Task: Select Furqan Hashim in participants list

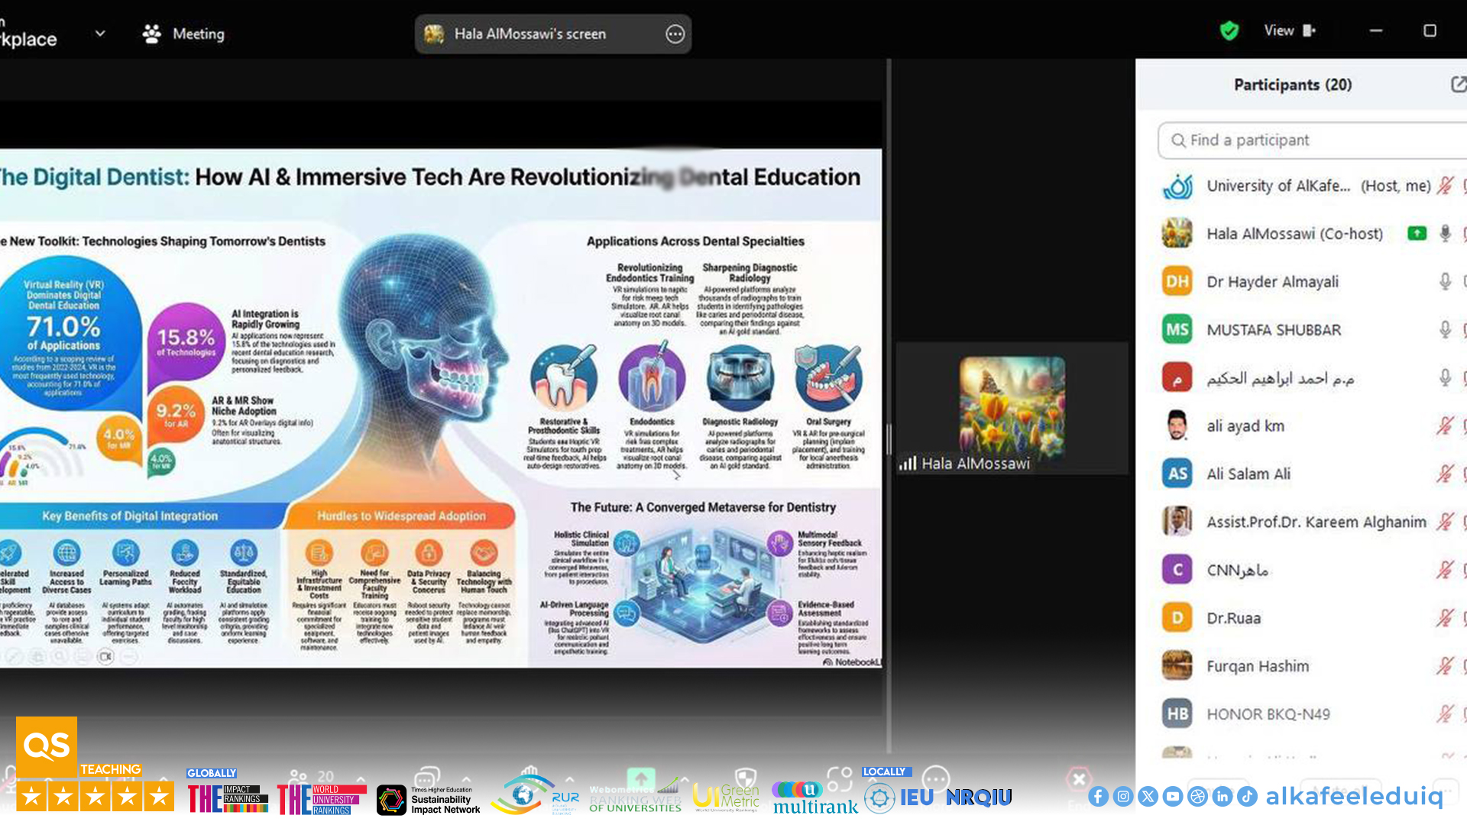Action: (1257, 666)
